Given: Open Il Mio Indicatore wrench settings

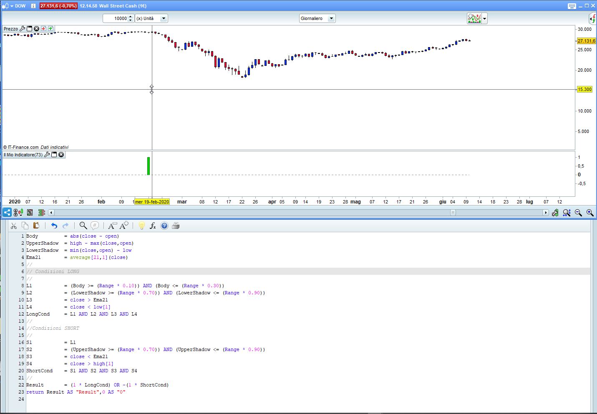Looking at the screenshot, I should pos(47,155).
